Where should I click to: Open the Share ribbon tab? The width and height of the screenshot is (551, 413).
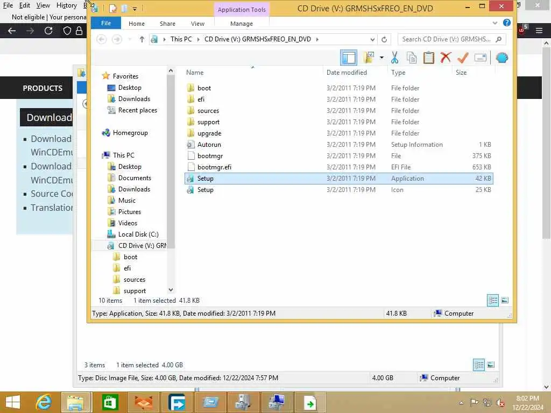(x=167, y=24)
